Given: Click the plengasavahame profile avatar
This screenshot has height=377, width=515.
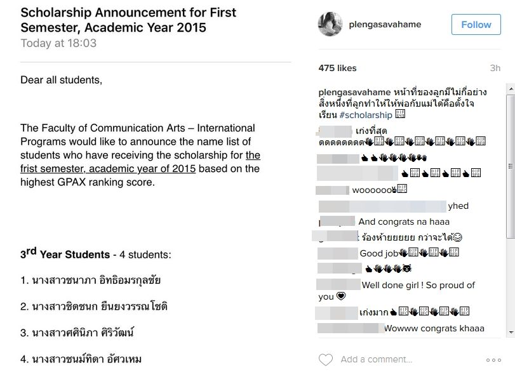Looking at the screenshot, I should point(330,24).
